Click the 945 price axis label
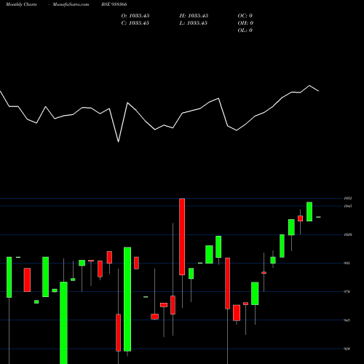This screenshot has width=364, height=364. click(x=347, y=320)
